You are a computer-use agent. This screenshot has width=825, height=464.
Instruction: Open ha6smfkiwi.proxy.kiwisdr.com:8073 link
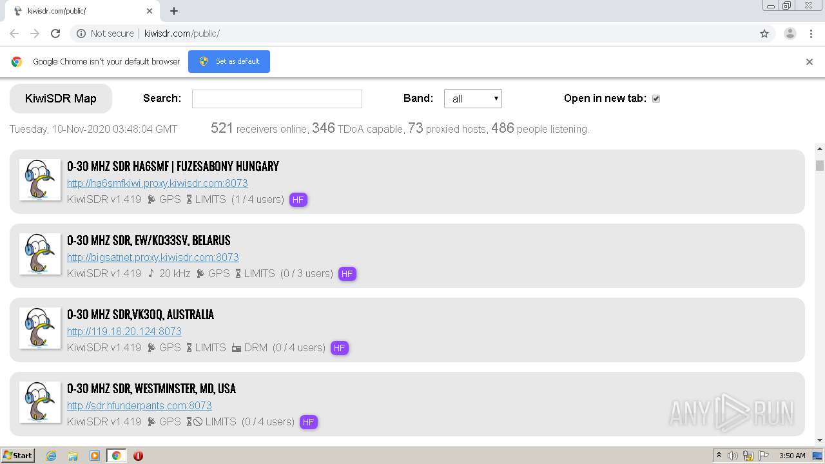click(157, 183)
